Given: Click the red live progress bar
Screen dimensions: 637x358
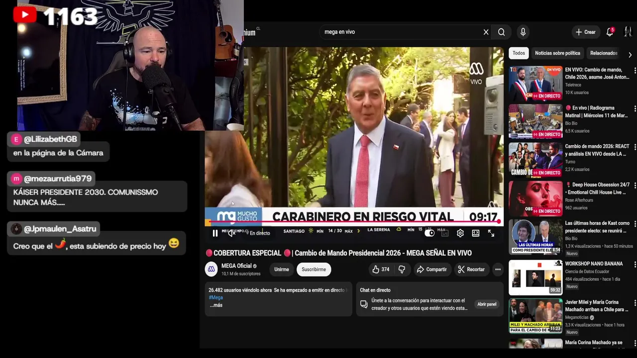Looking at the screenshot, I should pyautogui.click(x=354, y=221).
